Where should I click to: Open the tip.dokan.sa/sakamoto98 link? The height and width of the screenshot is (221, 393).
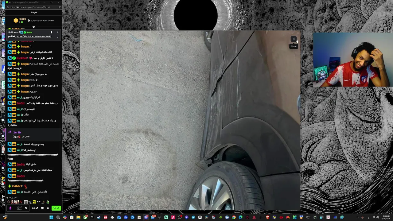[34, 37]
